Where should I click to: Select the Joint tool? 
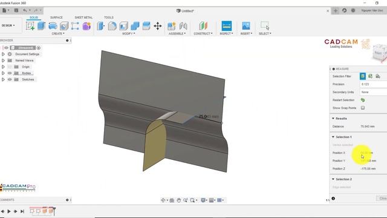(183, 26)
